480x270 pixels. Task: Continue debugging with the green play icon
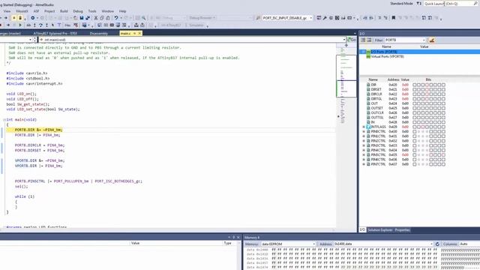click(20, 25)
